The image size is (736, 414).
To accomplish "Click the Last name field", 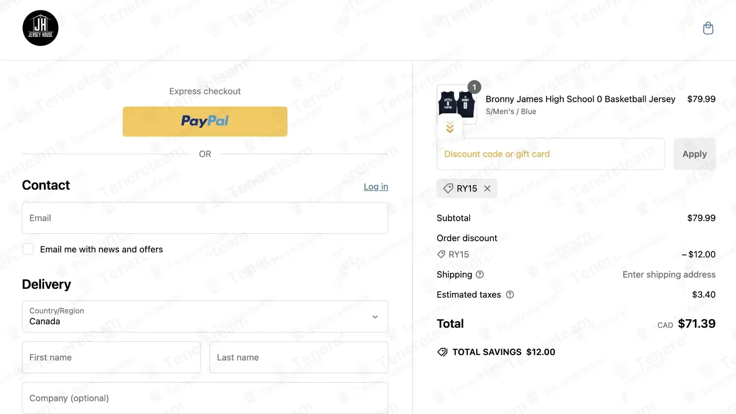I will coord(299,358).
